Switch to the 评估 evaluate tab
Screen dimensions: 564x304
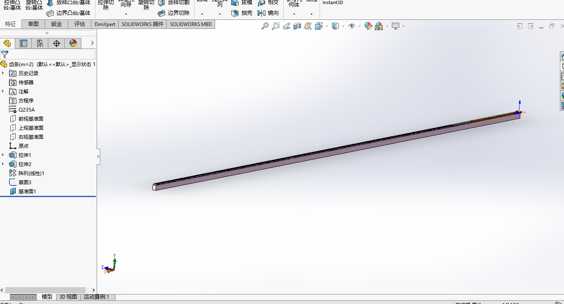(80, 24)
